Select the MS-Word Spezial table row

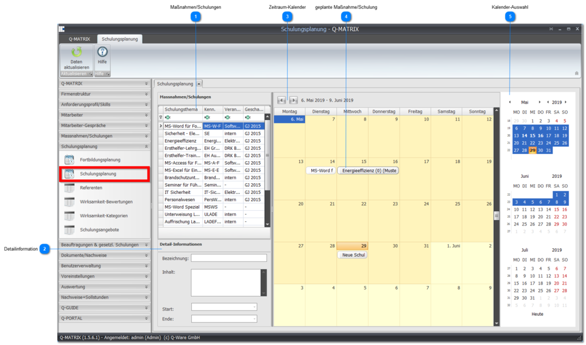pos(214,207)
